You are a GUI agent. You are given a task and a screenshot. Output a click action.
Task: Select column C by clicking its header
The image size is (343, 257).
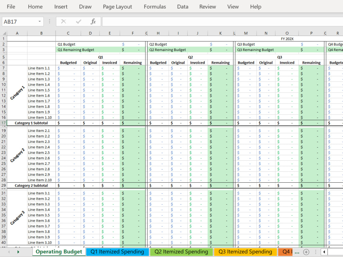click(x=68, y=33)
